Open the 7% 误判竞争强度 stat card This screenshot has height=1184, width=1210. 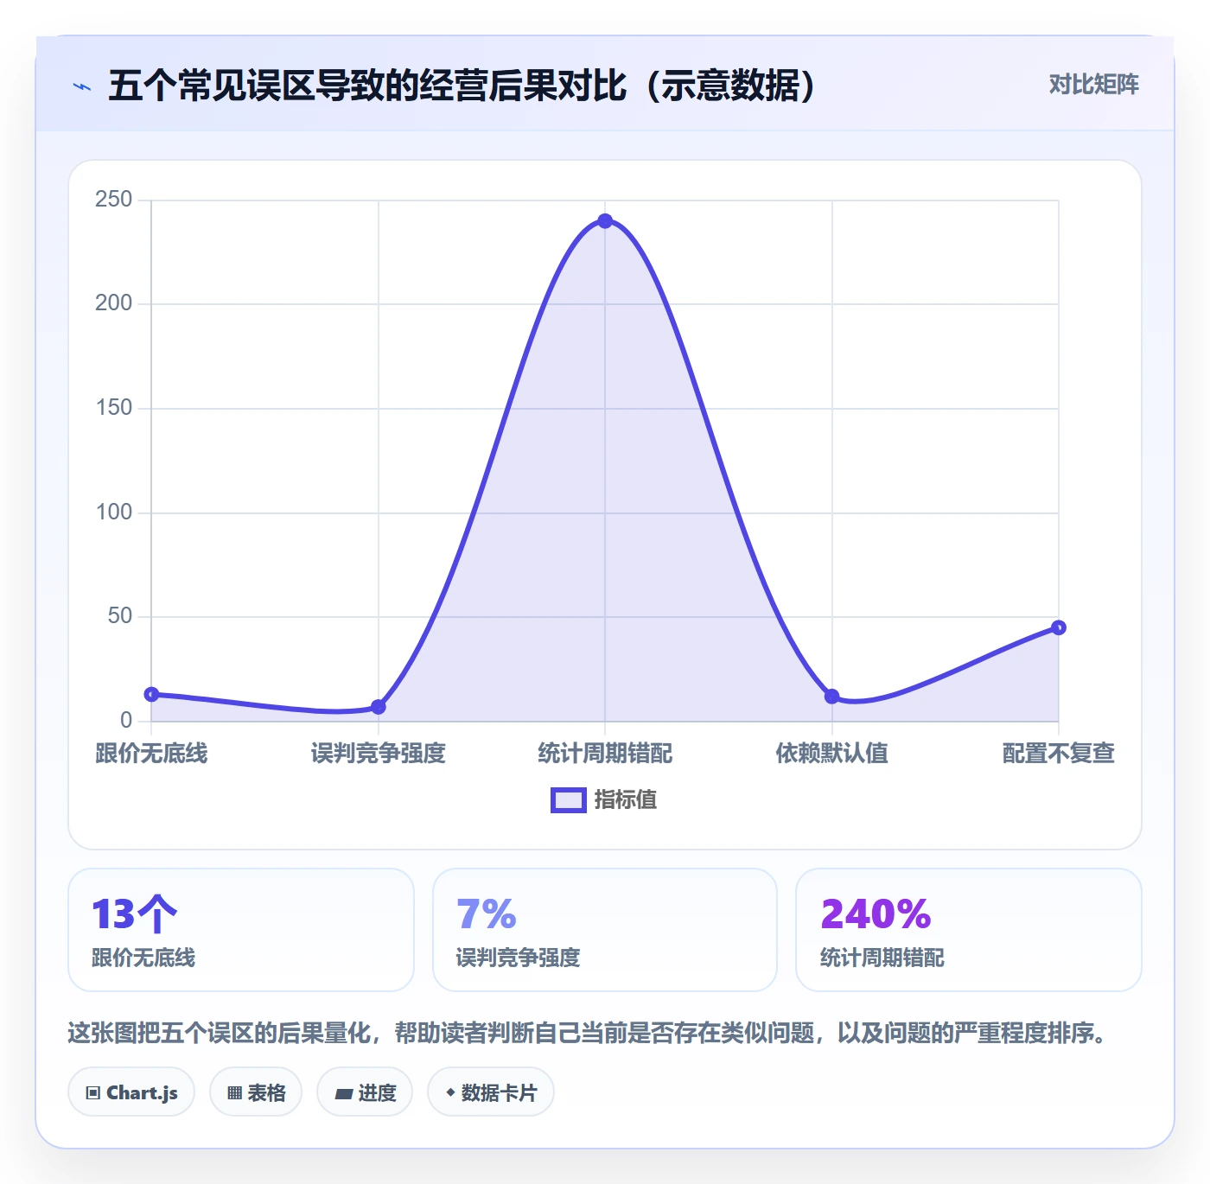pyautogui.click(x=605, y=930)
